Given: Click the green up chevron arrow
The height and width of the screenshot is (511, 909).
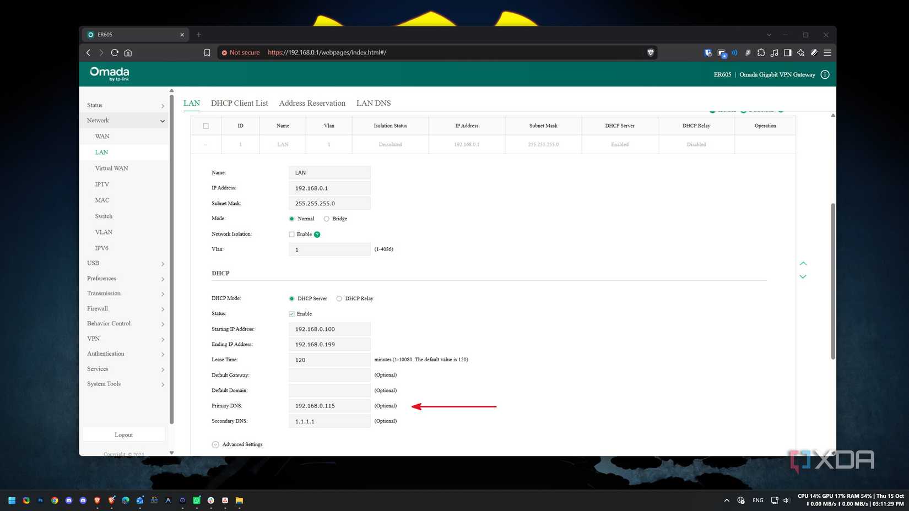Looking at the screenshot, I should point(803,263).
